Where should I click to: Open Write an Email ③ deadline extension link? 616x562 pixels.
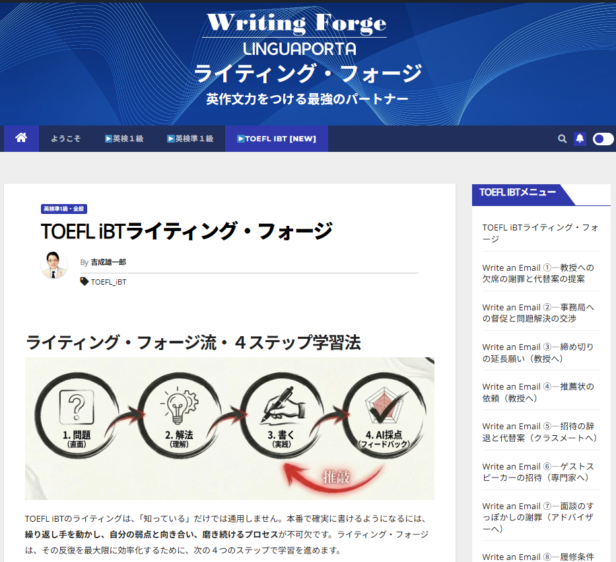pos(538,352)
